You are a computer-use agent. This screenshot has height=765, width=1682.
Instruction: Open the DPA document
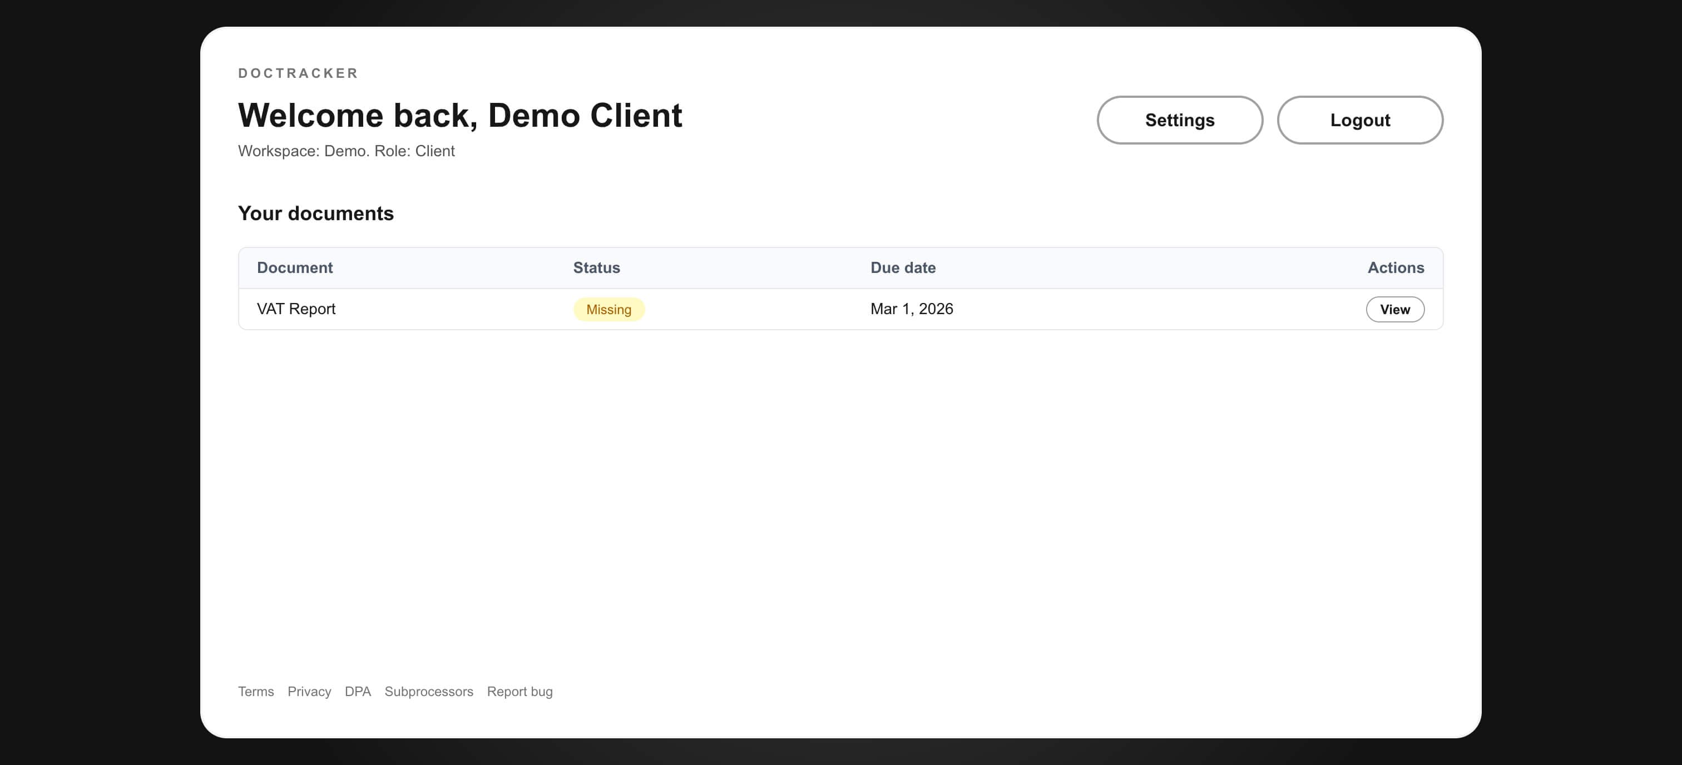click(358, 691)
